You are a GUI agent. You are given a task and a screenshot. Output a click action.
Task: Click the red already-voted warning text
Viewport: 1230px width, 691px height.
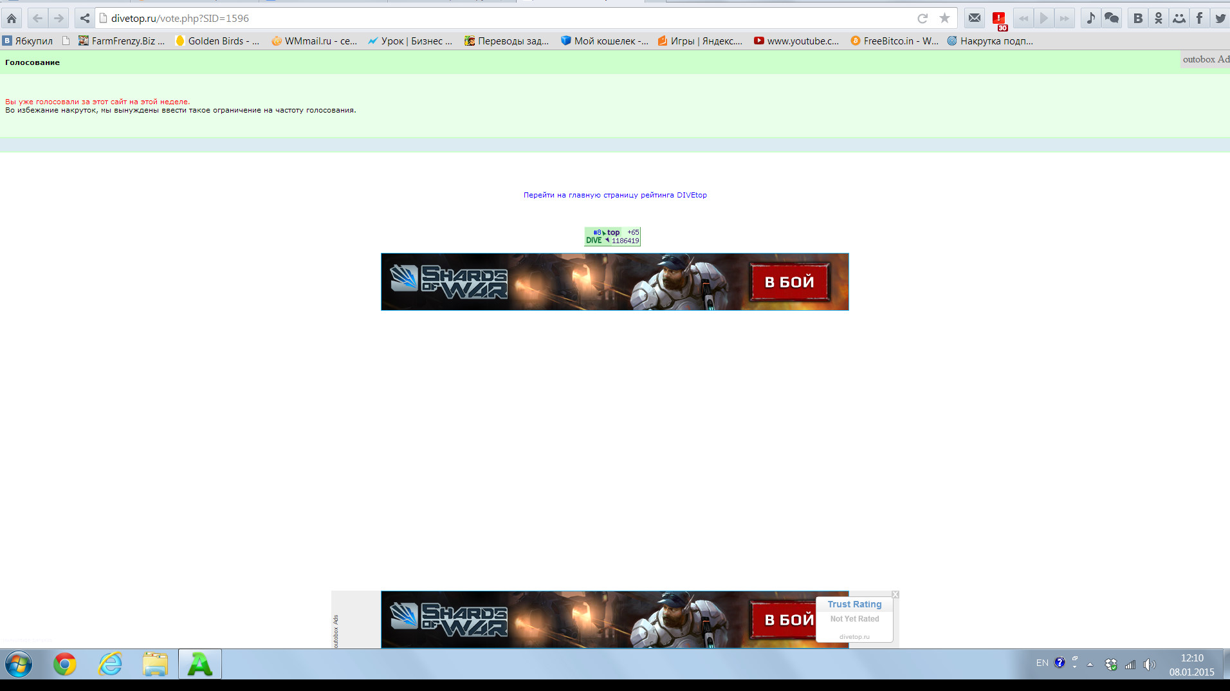pos(98,102)
